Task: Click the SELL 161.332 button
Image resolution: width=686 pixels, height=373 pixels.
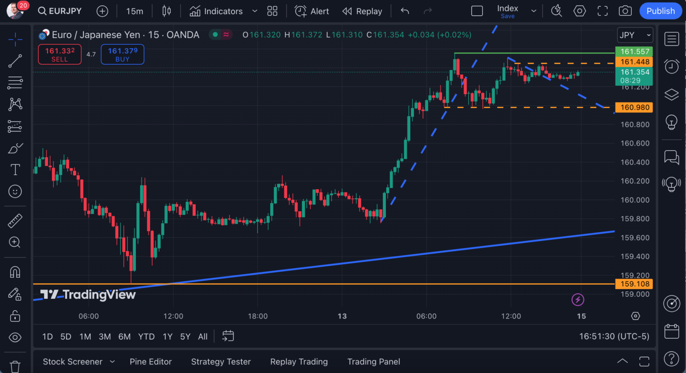Action: pos(60,54)
